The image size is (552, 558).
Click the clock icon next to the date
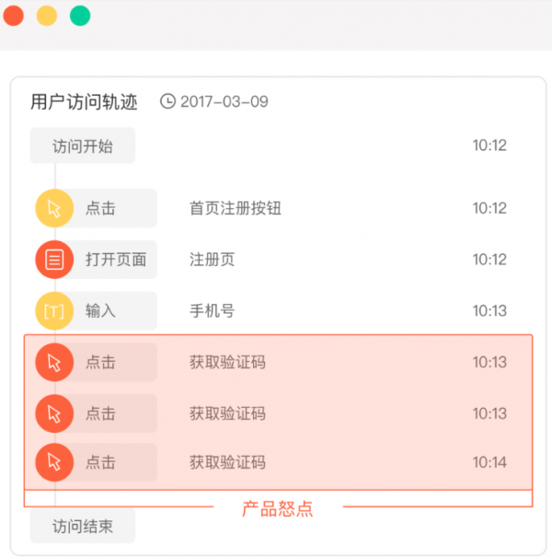167,101
